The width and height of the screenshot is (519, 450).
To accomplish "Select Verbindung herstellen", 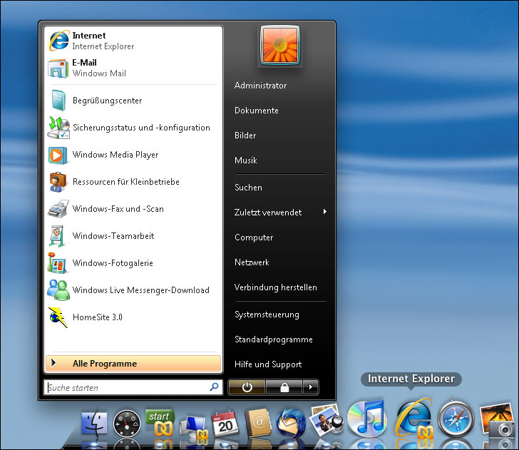I will [x=276, y=287].
